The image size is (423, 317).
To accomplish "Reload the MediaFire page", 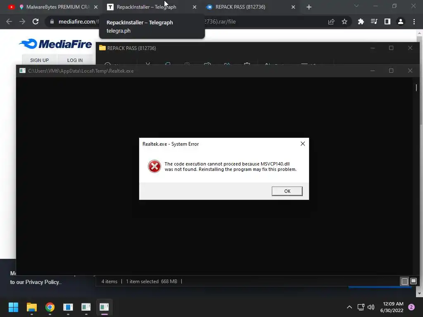I will [36, 21].
